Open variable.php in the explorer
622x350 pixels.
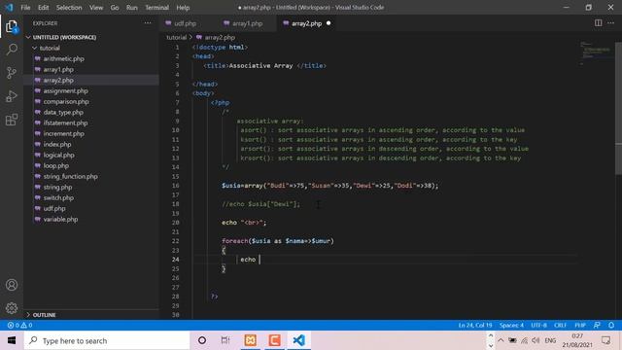pyautogui.click(x=60, y=220)
